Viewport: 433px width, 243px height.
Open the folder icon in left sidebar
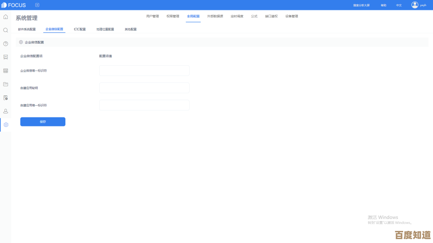click(x=6, y=84)
